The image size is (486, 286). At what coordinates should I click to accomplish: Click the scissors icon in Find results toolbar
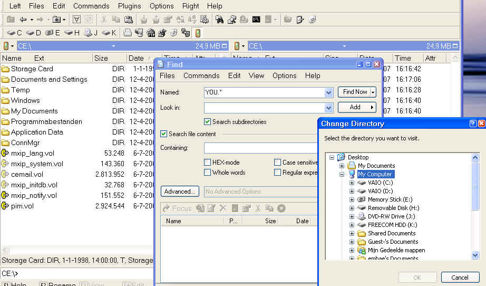258,208
